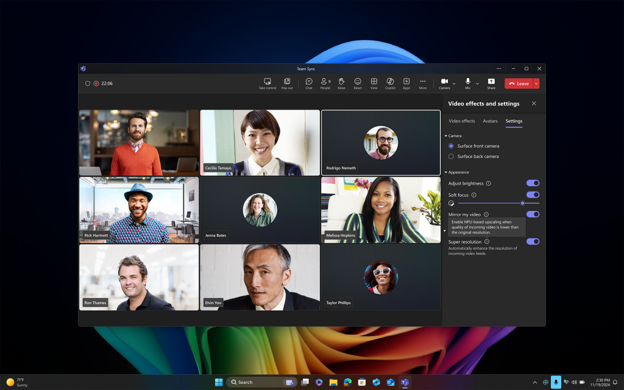624x390 pixels.
Task: Open Copilot in the meeting
Action: pyautogui.click(x=390, y=82)
